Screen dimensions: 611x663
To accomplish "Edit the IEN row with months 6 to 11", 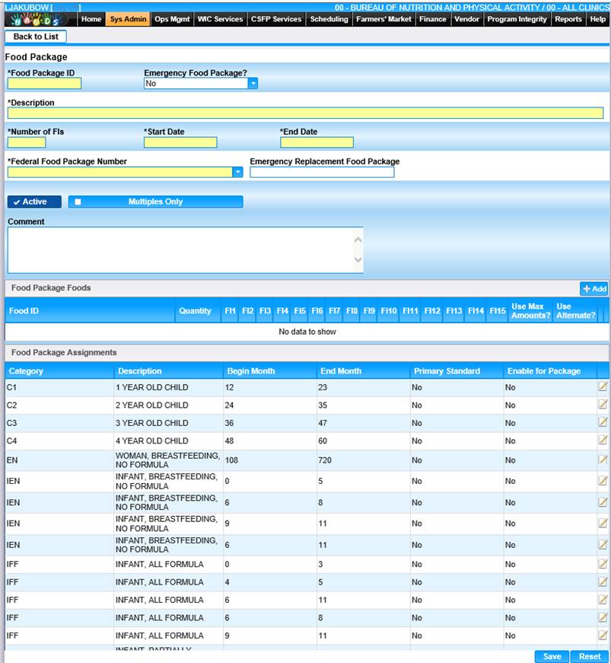I will coord(603,545).
